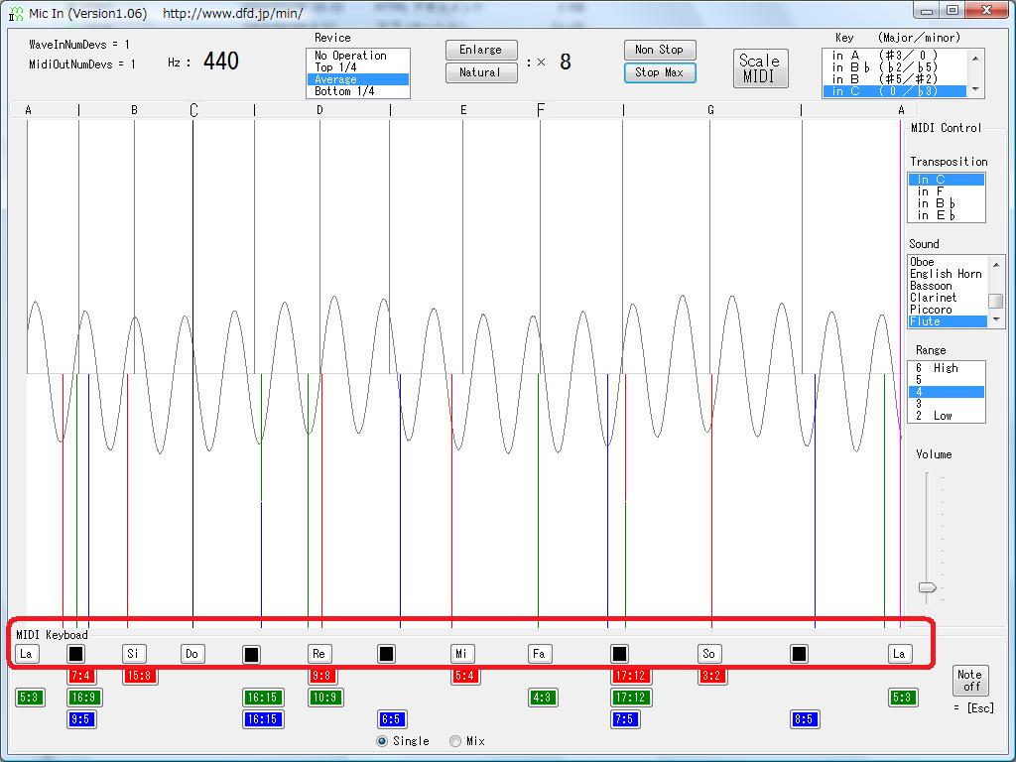
Task: Set Transposition to in F
Action: coord(946,191)
